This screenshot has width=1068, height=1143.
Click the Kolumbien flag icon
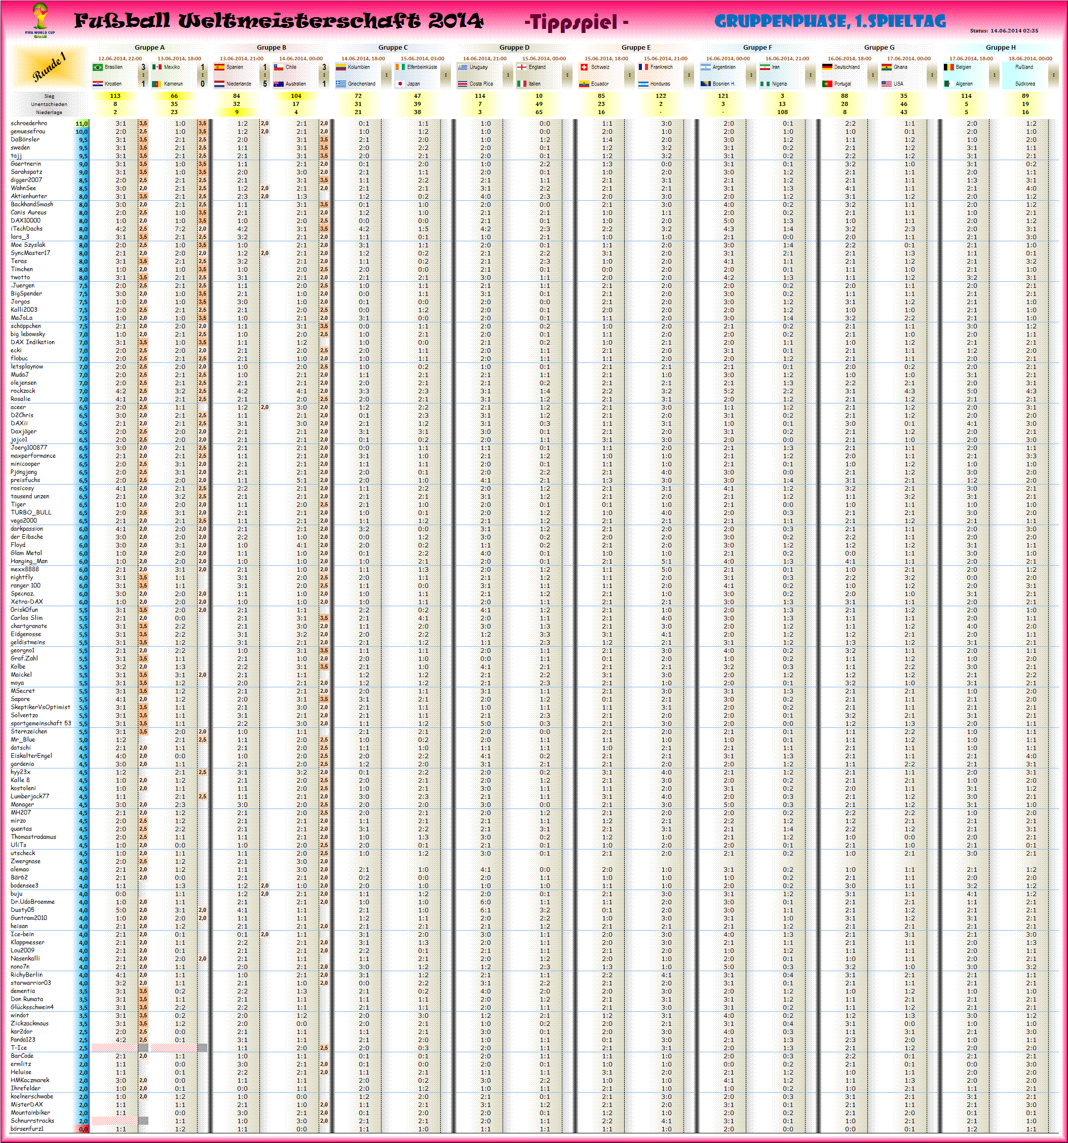coord(341,67)
